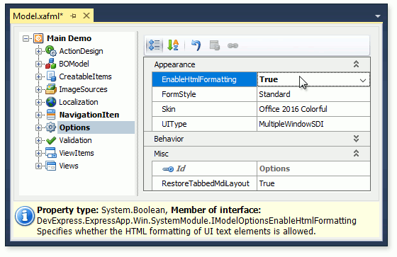Edit the FormStyle value Standard

point(313,94)
